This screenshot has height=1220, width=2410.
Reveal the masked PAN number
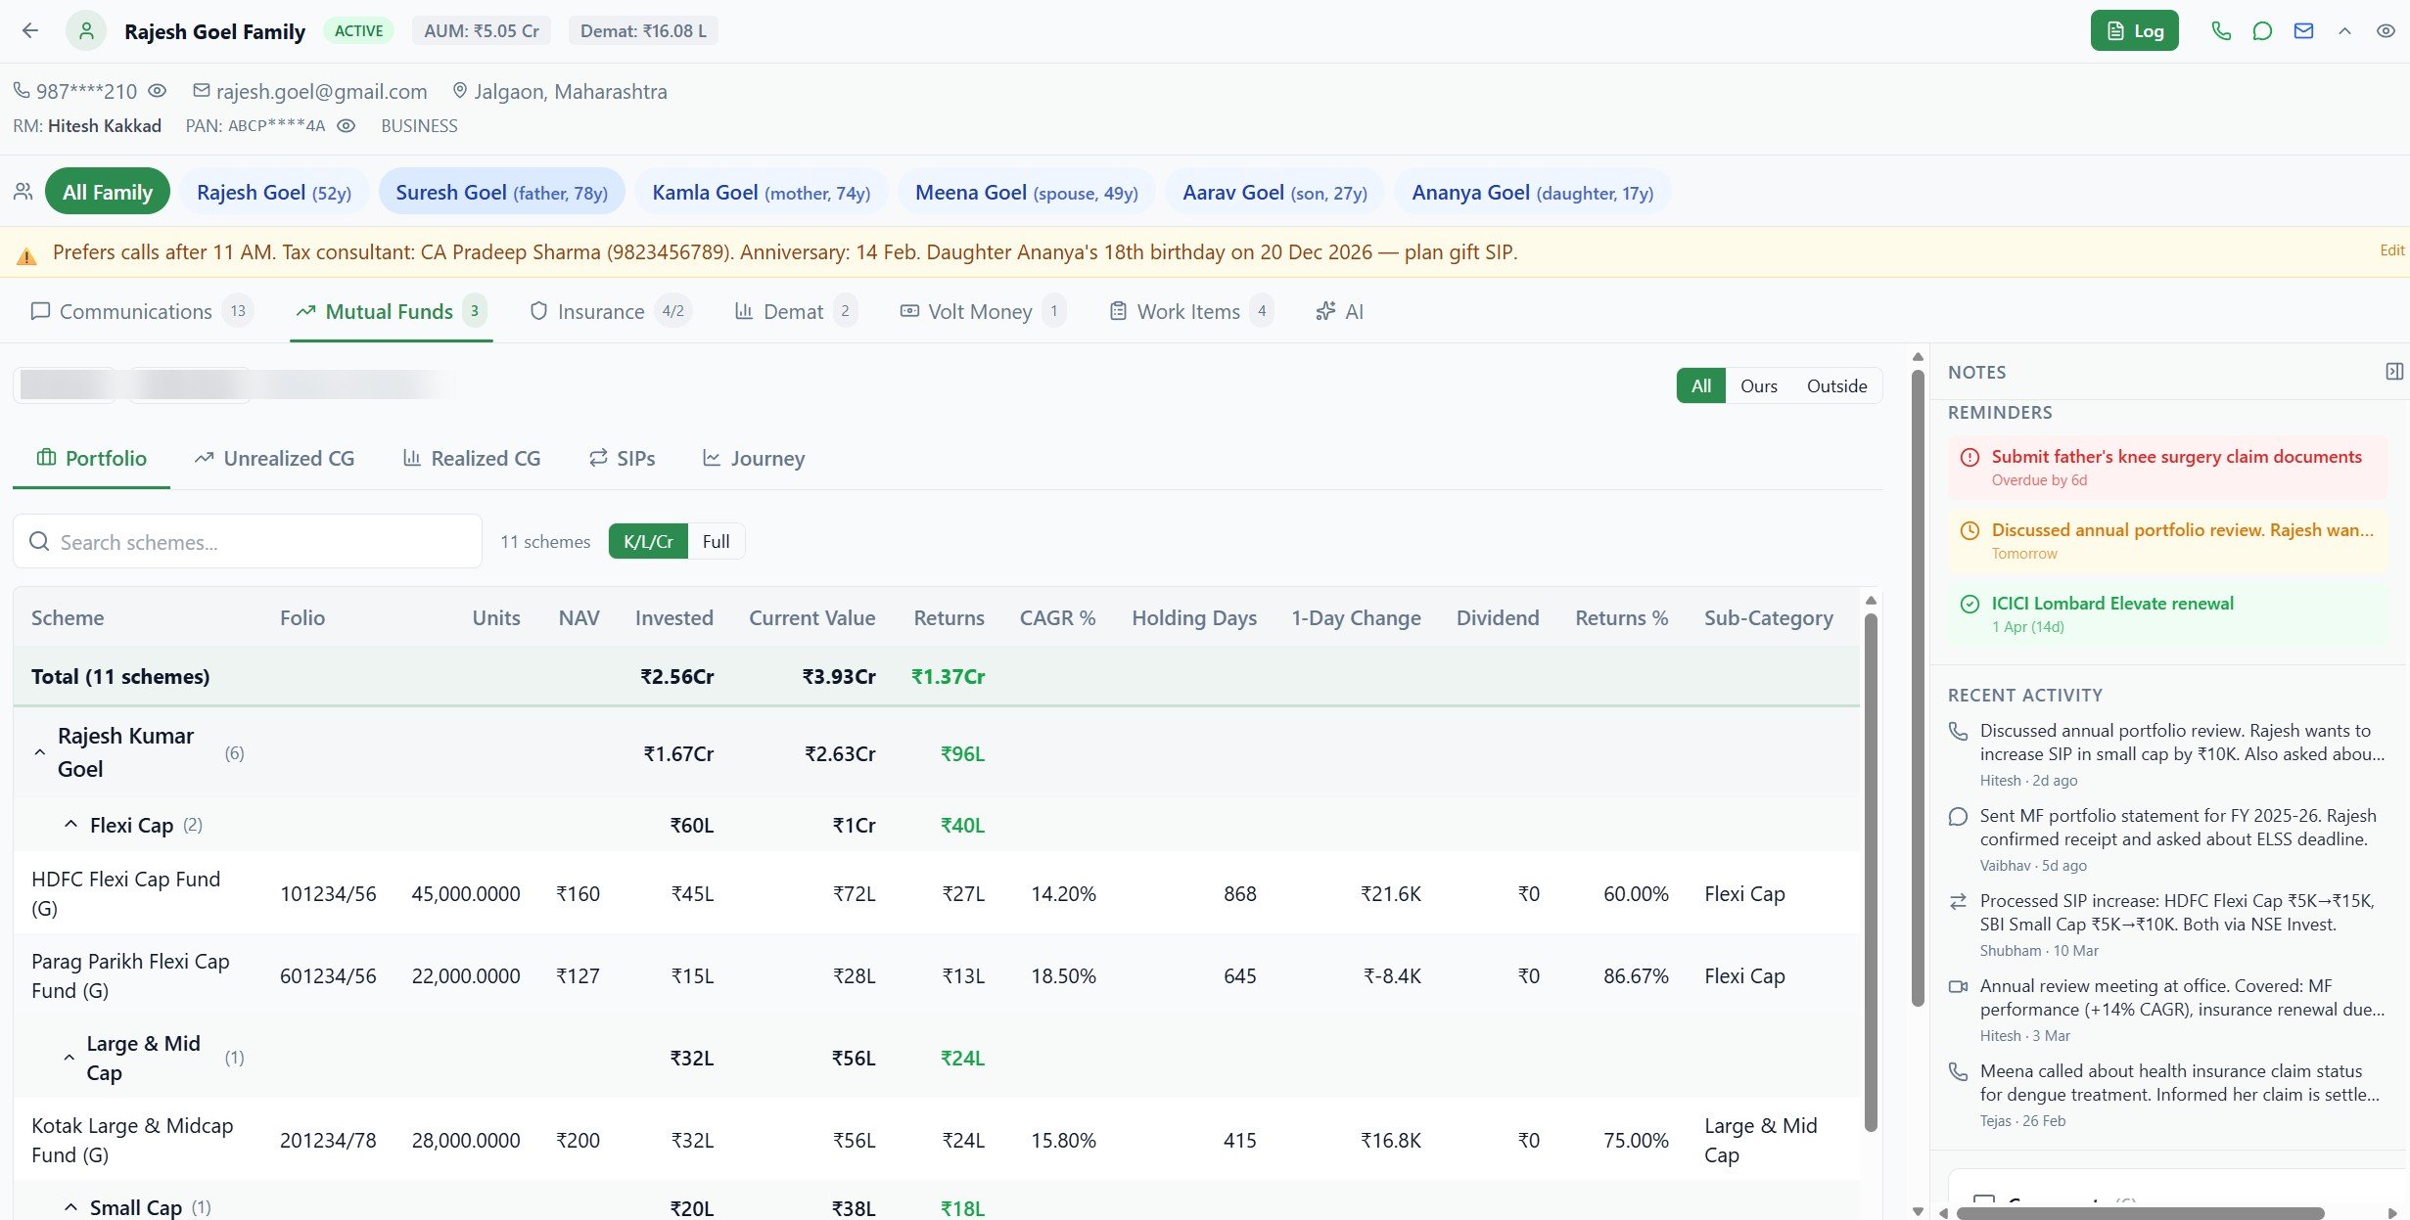(x=345, y=125)
